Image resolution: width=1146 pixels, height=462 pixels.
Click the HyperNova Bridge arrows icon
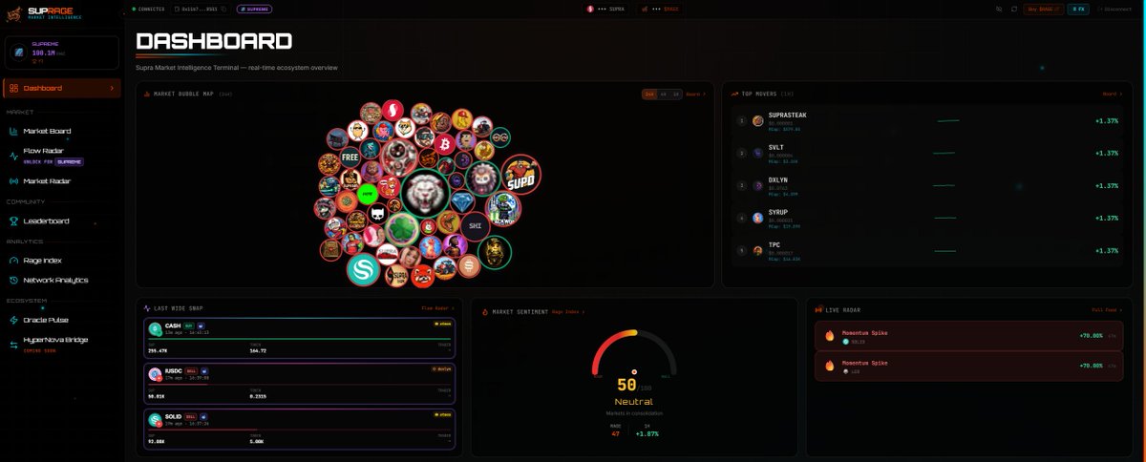pyautogui.click(x=13, y=344)
